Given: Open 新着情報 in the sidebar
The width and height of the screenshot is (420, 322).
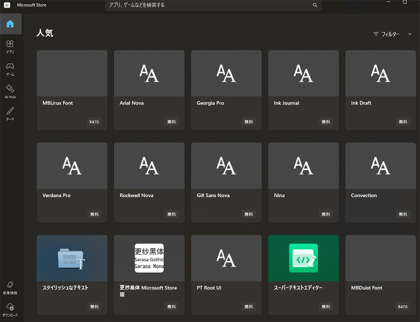Looking at the screenshot, I should pyautogui.click(x=10, y=288).
